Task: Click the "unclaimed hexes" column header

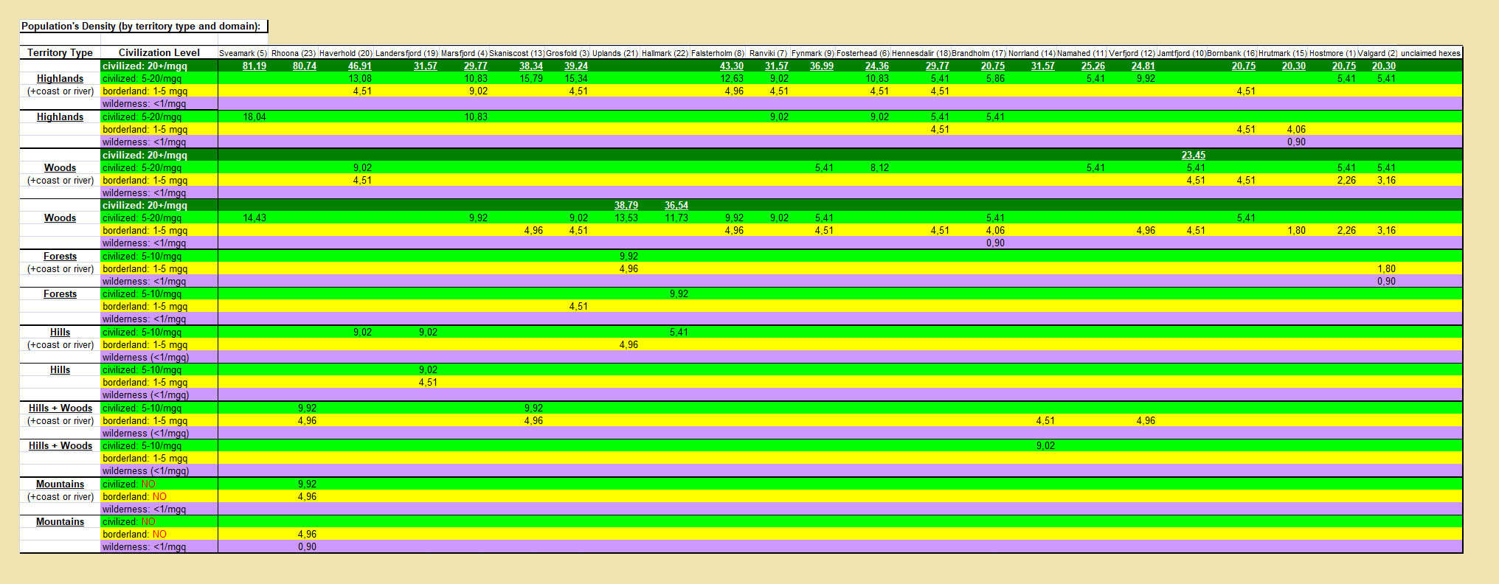Action: click(x=1430, y=53)
